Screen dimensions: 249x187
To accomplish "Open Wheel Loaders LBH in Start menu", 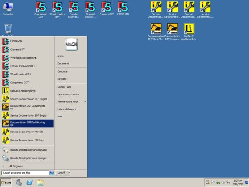I will [x=28, y=74].
